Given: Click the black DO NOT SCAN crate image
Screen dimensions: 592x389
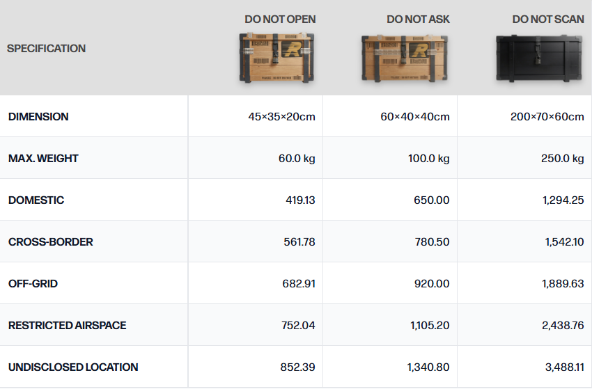Looking at the screenshot, I should (539, 58).
